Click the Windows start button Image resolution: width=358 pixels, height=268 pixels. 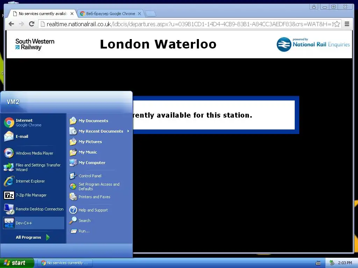[17, 263]
